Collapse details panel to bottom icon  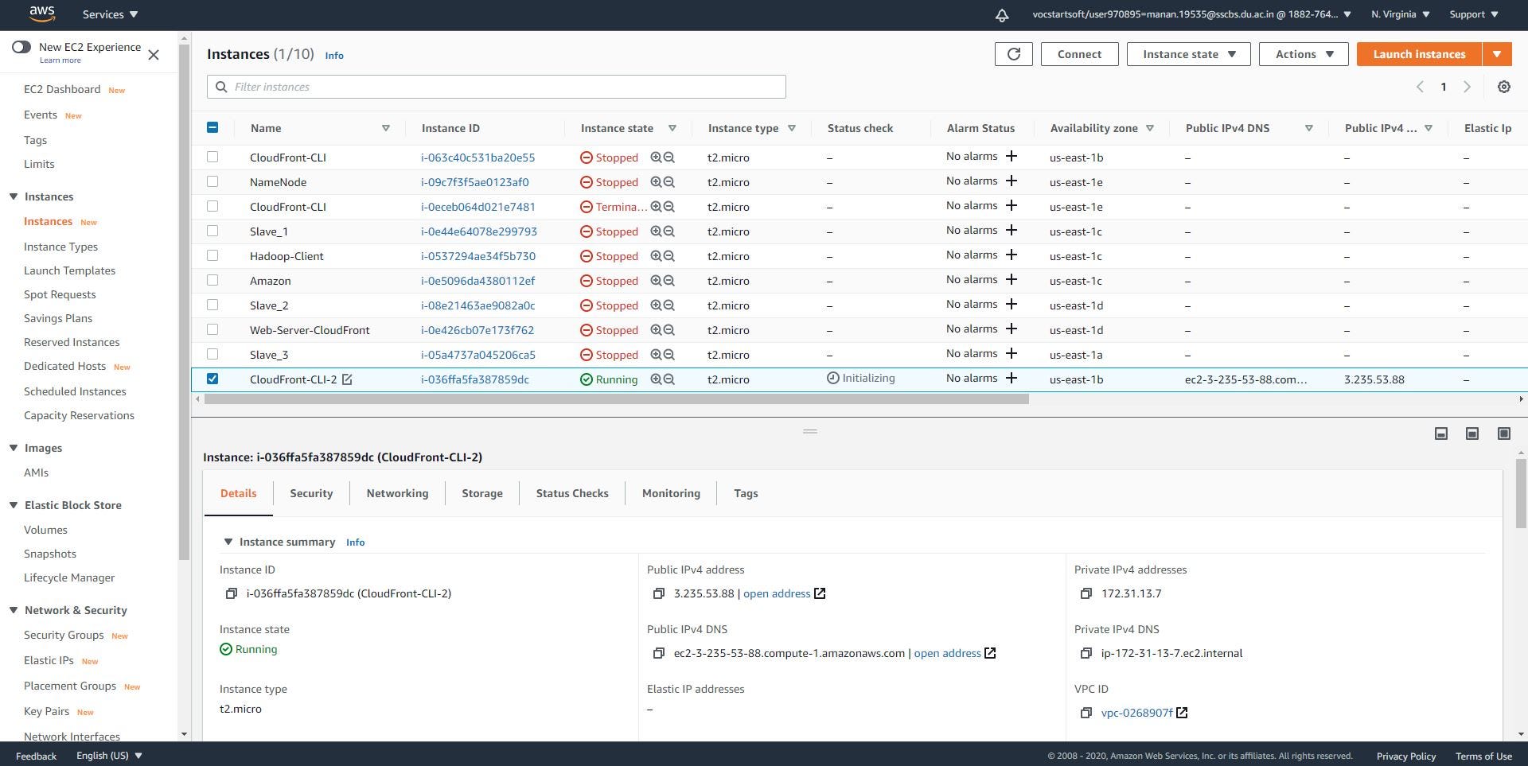(1440, 434)
